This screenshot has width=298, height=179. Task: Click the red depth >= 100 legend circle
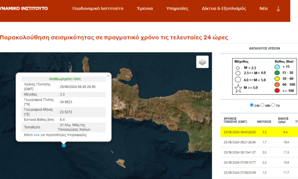pyautogui.click(x=277, y=90)
